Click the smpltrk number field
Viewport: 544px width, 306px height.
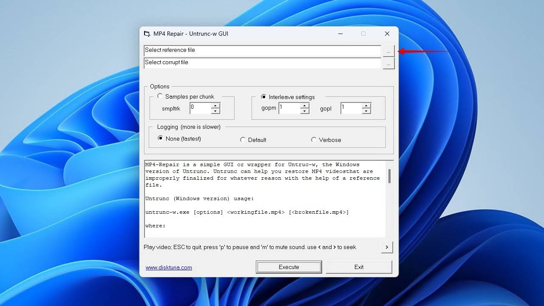[201, 108]
